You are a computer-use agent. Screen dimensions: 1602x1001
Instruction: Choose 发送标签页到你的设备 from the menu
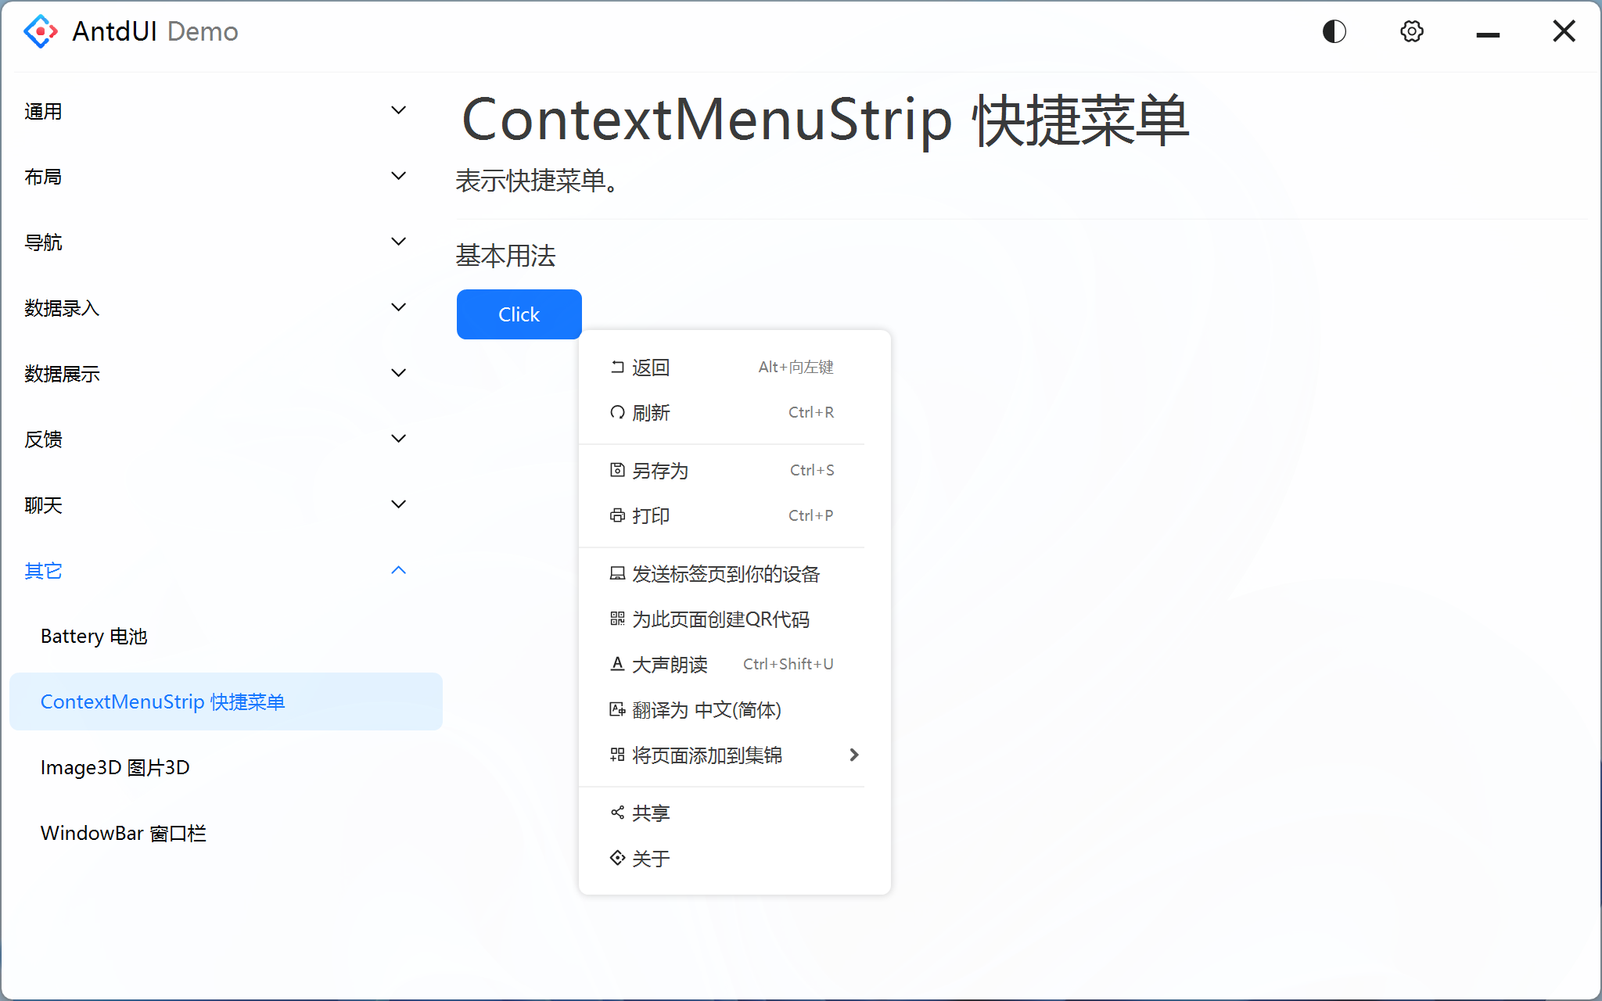point(727,573)
